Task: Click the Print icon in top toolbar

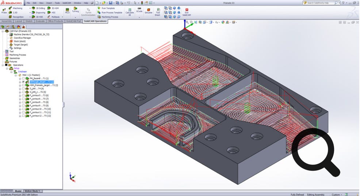Action: point(122,3)
